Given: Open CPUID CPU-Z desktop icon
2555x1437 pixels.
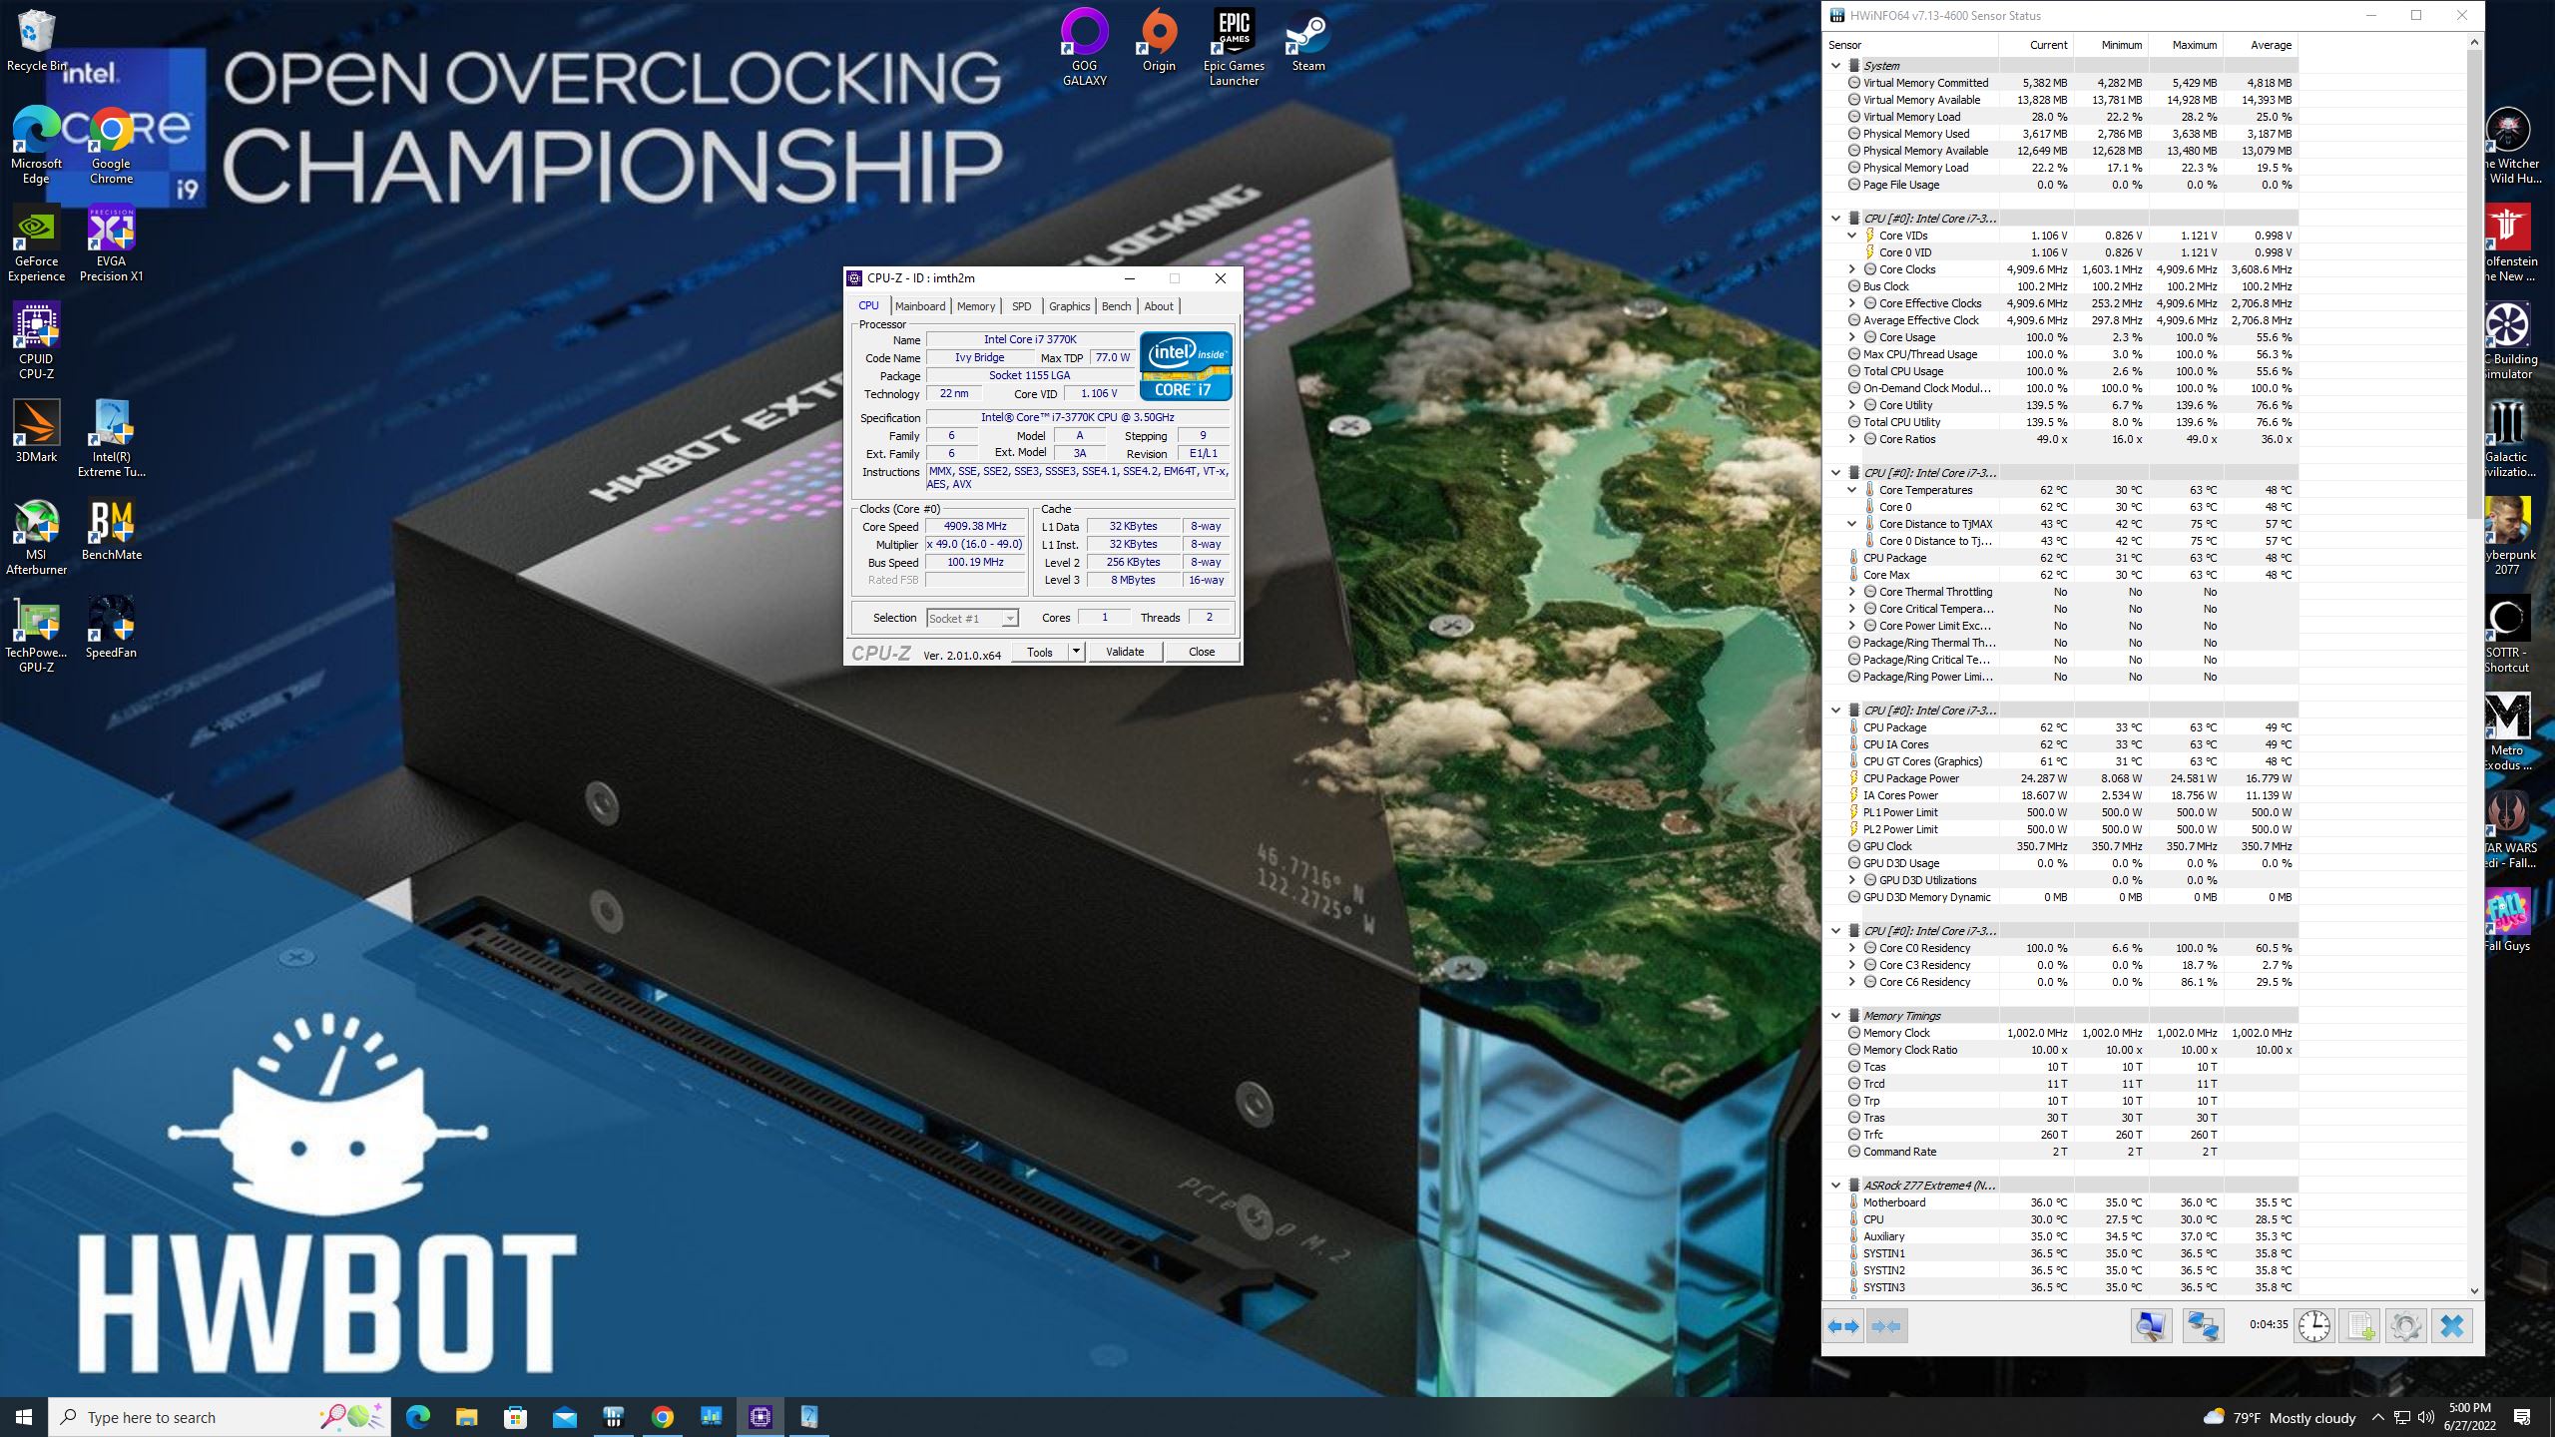Looking at the screenshot, I should [36, 339].
